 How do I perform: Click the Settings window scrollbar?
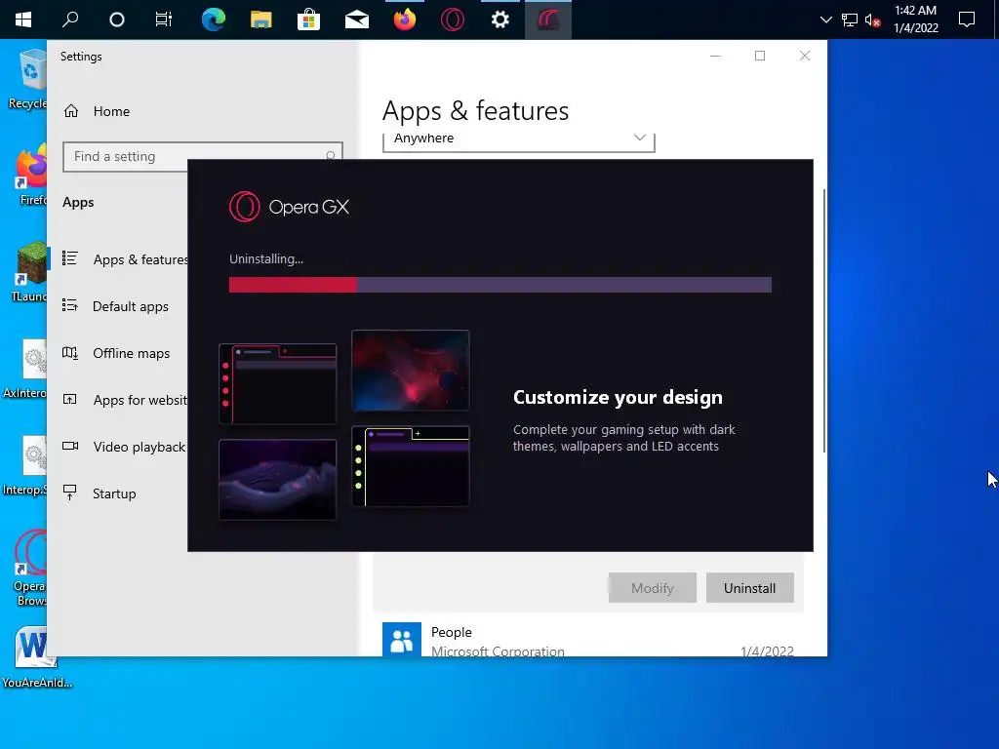(x=824, y=321)
